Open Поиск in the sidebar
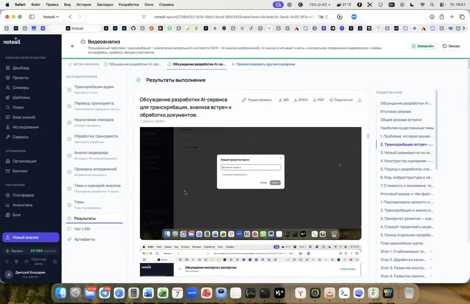The width and height of the screenshot is (470, 304). tap(18, 108)
